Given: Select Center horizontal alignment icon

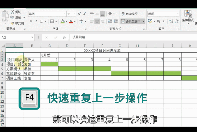Looking at the screenshot, I should (x=97, y=21).
